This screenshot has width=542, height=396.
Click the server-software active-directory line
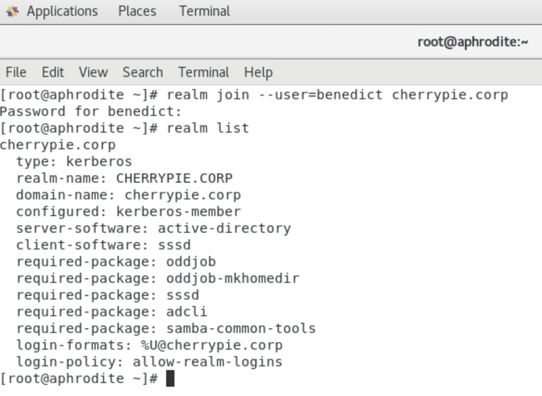tap(153, 228)
